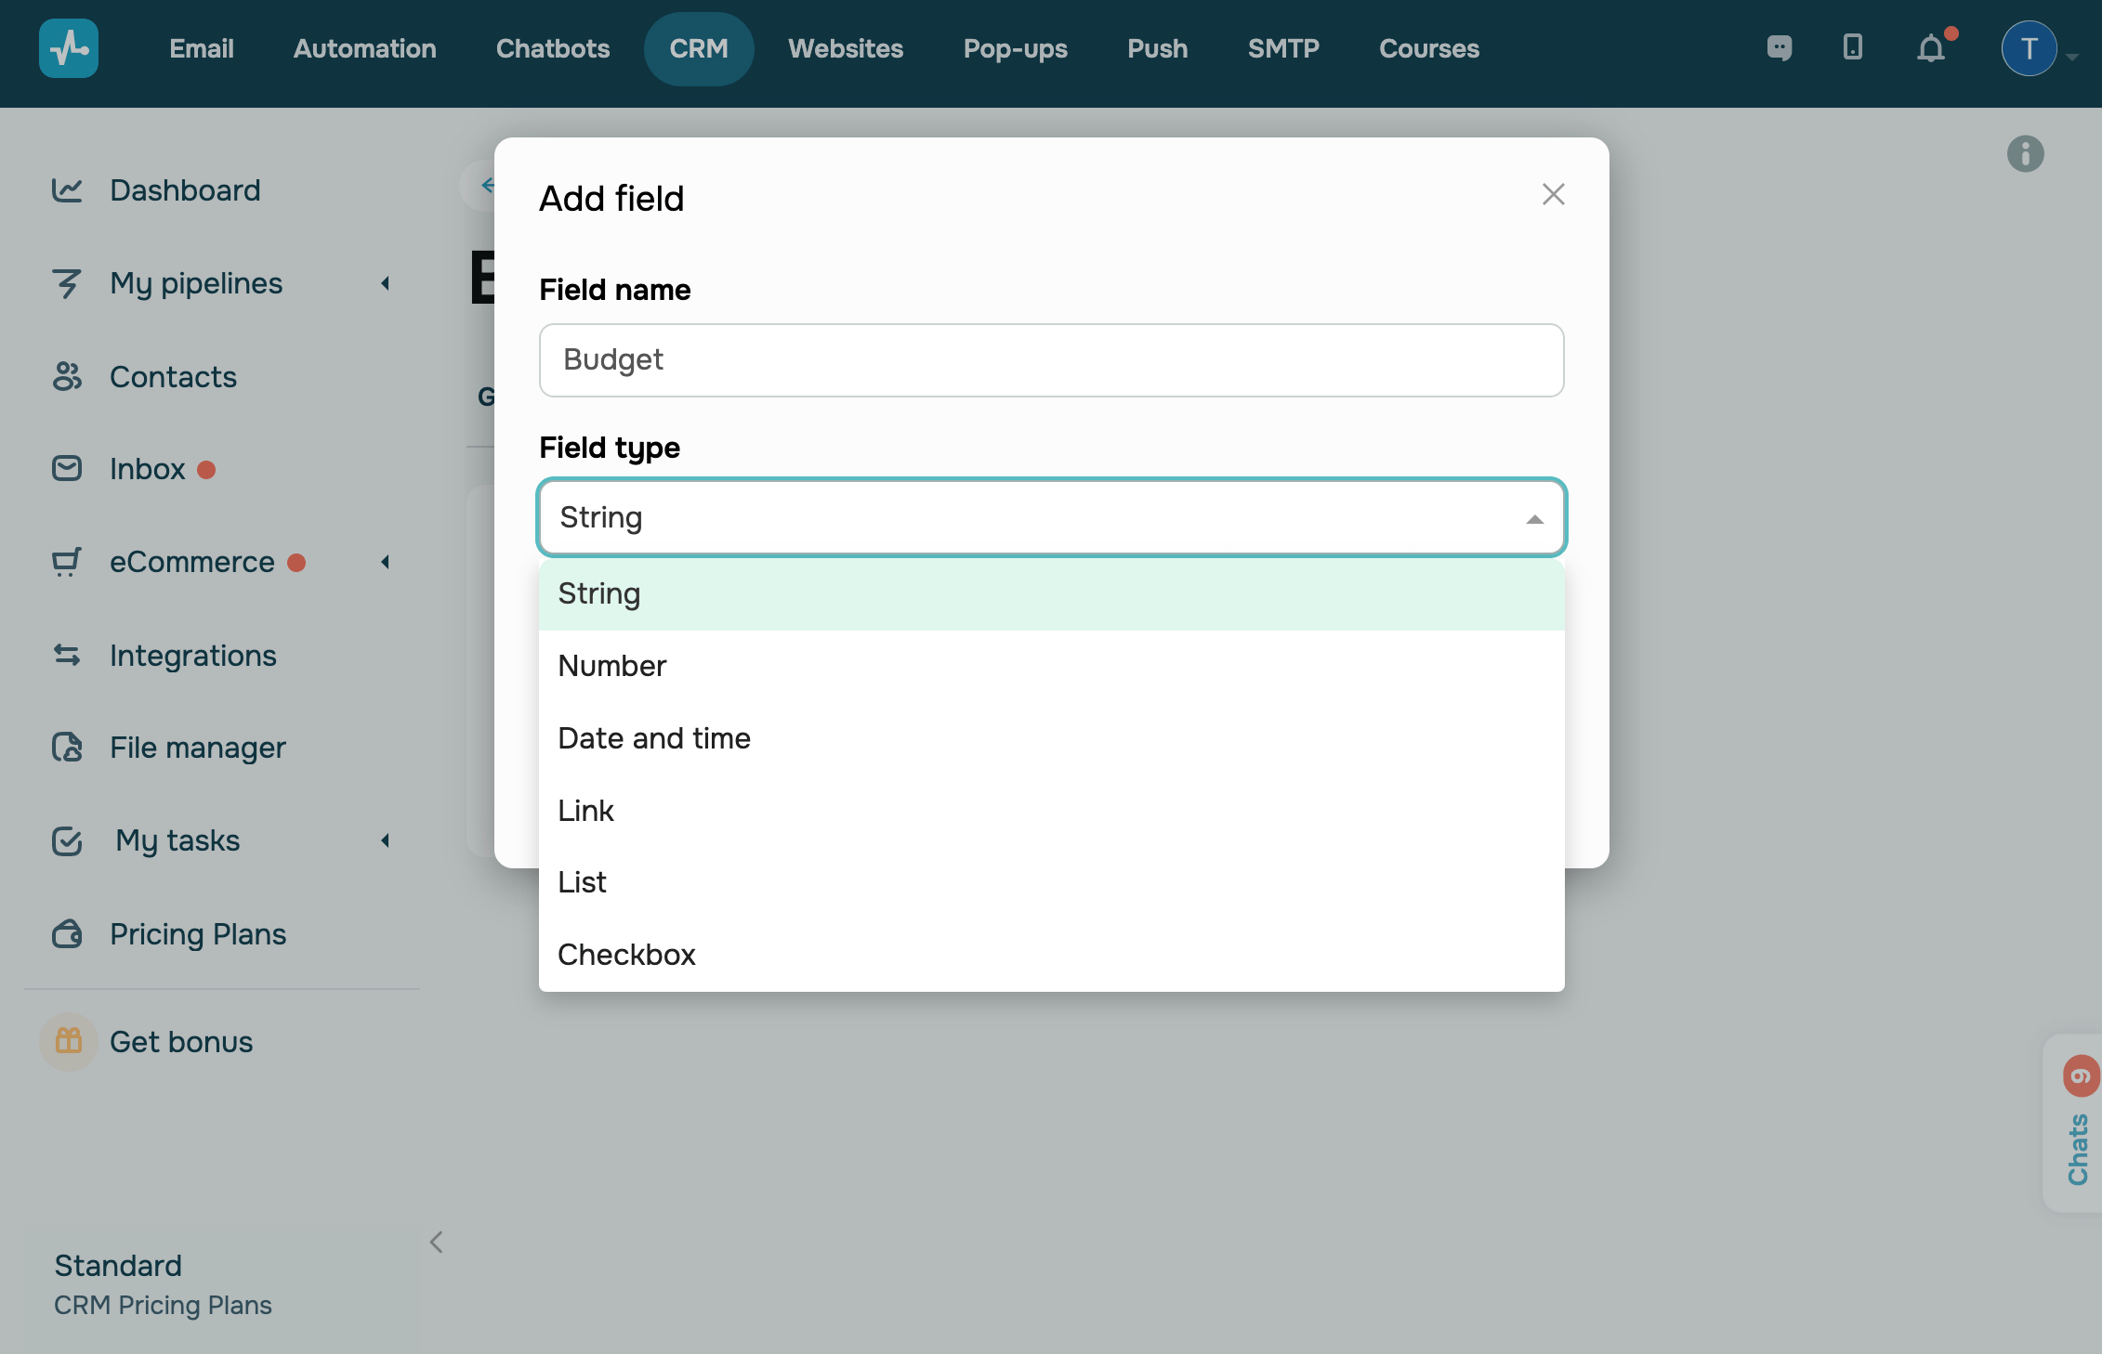Click the info icon at top right
The height and width of the screenshot is (1354, 2102).
[2025, 154]
